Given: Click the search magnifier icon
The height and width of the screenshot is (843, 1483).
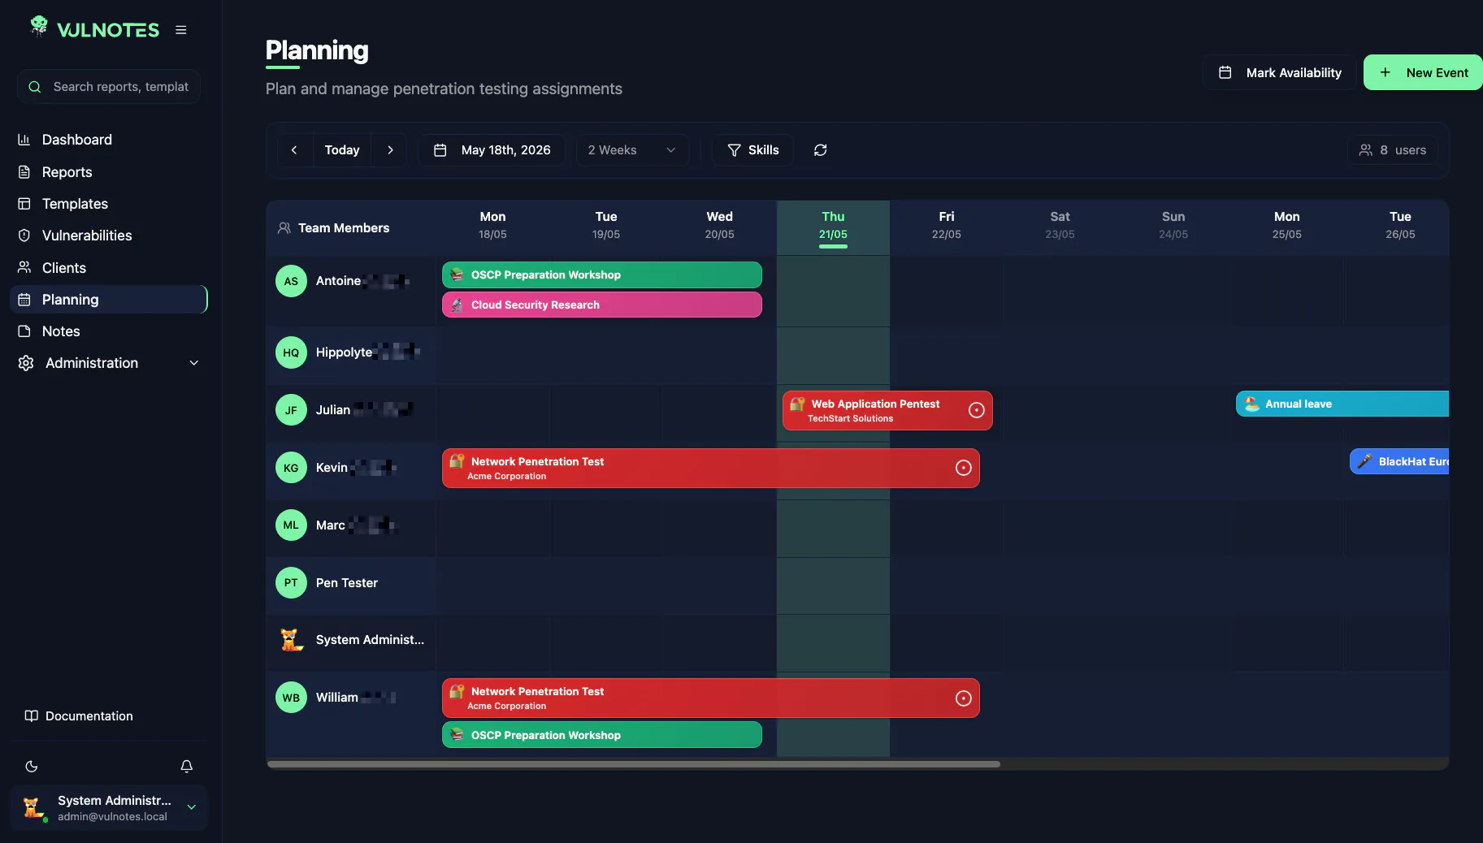Looking at the screenshot, I should 35,87.
